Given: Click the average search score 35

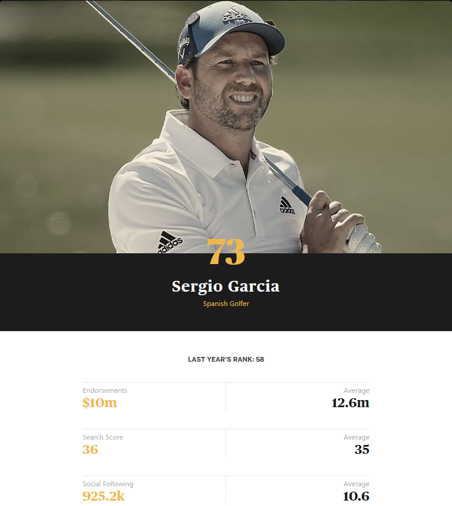Looking at the screenshot, I should click(x=362, y=450).
